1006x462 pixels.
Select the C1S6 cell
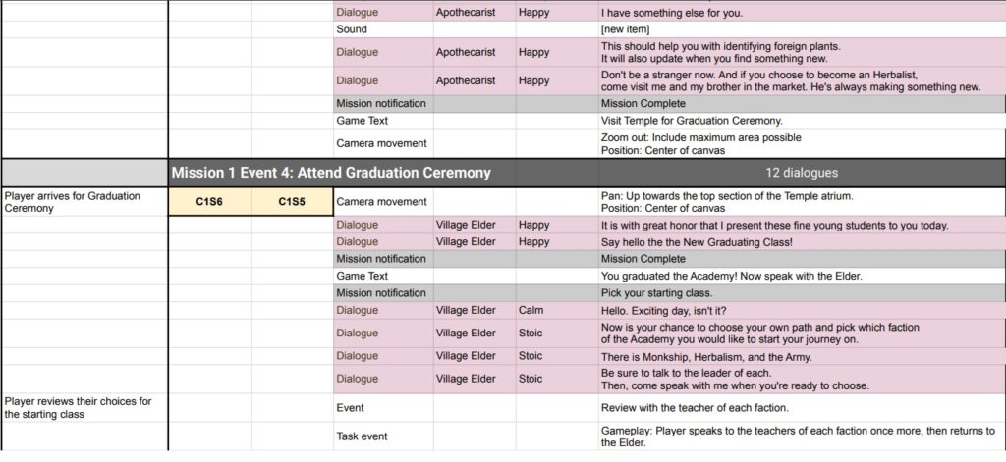(209, 202)
